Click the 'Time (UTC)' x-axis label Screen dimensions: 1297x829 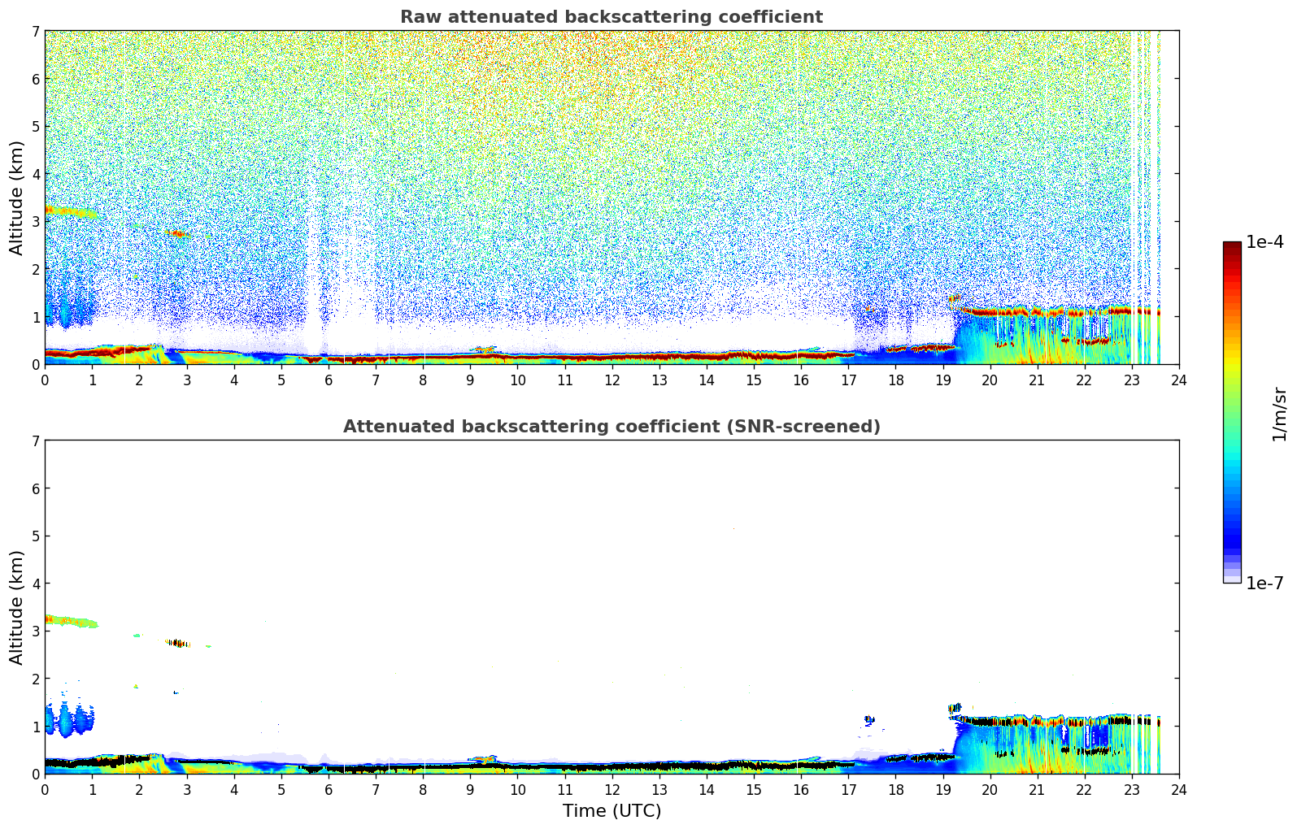click(612, 811)
